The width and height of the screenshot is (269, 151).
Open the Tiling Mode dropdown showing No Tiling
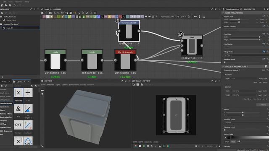click(x=246, y=55)
